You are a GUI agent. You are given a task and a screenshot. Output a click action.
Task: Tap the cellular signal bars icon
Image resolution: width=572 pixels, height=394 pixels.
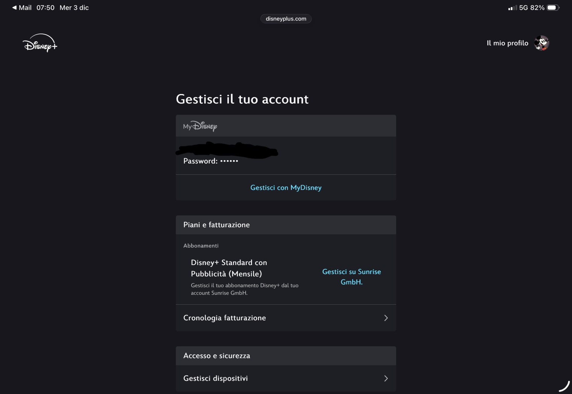coord(512,8)
